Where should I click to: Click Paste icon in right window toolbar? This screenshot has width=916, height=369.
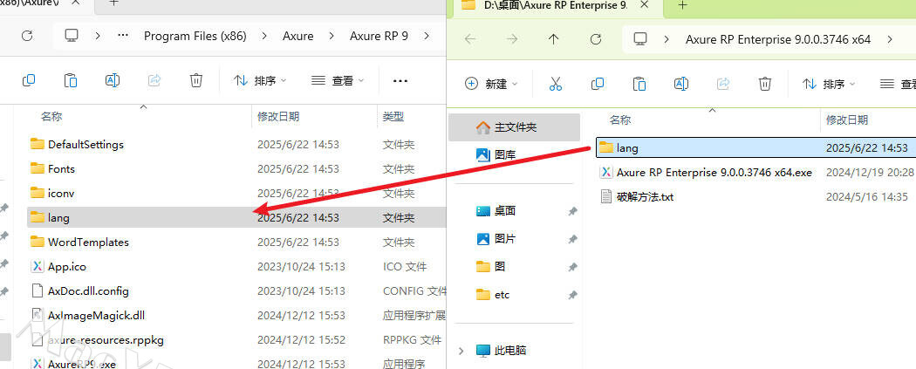(639, 84)
